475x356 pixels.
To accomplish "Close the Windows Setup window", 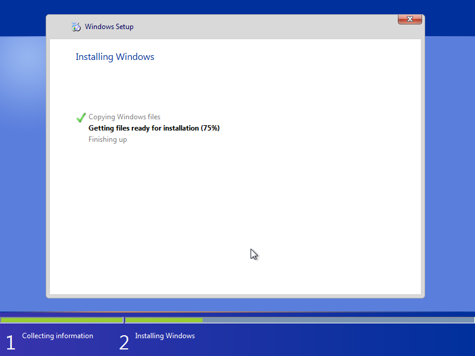I will [x=410, y=19].
